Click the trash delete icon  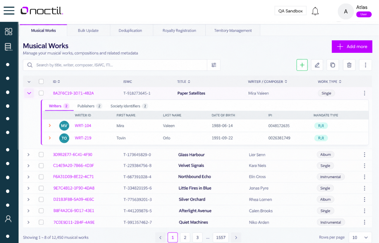coord(349,65)
